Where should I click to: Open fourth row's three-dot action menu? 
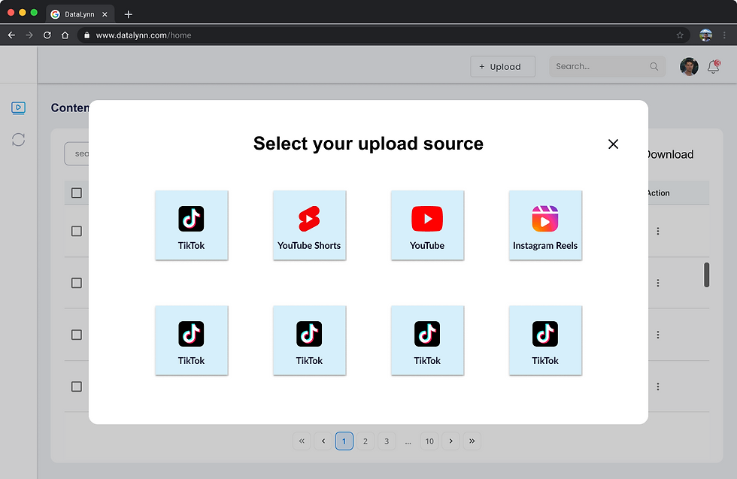coord(658,387)
